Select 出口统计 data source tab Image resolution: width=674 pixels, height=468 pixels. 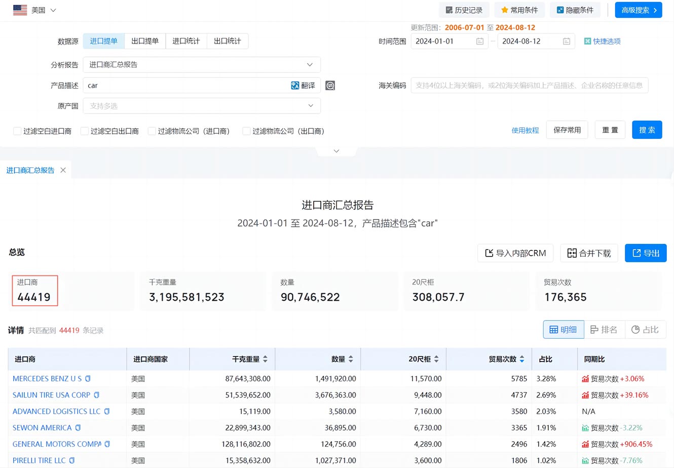coord(228,41)
